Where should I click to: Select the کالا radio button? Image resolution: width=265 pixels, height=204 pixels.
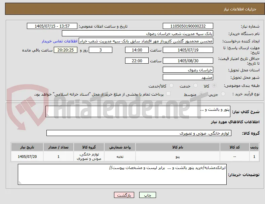click(214, 86)
